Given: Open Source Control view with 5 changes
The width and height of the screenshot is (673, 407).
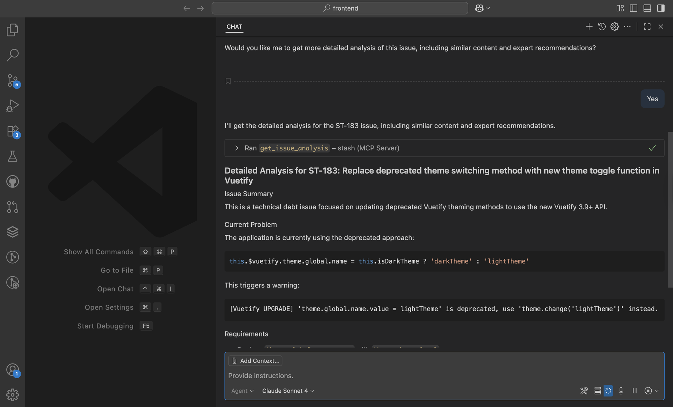Looking at the screenshot, I should 13,80.
